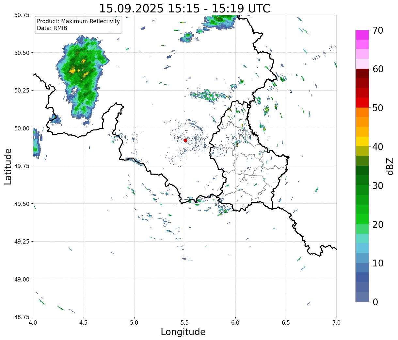Click the 10 value on the colorbar
The width and height of the screenshot is (398, 340).
click(x=378, y=263)
